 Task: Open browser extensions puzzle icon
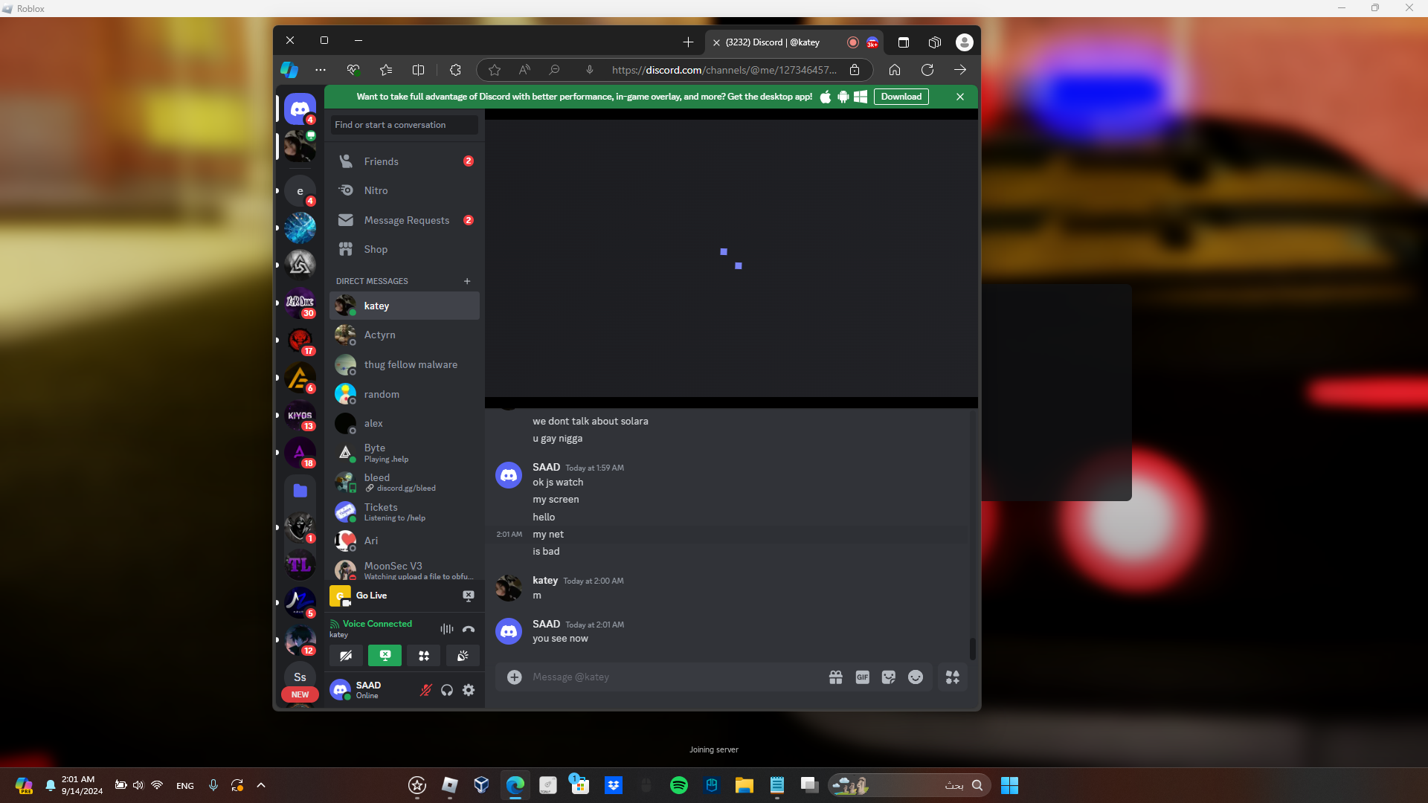[x=455, y=70]
